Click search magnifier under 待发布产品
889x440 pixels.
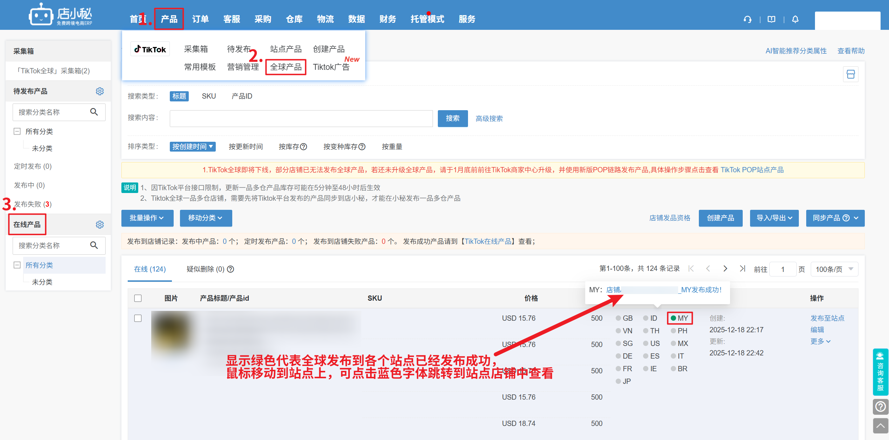tap(94, 112)
